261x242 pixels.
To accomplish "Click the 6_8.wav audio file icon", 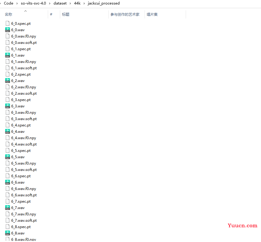I will tap(8, 233).
